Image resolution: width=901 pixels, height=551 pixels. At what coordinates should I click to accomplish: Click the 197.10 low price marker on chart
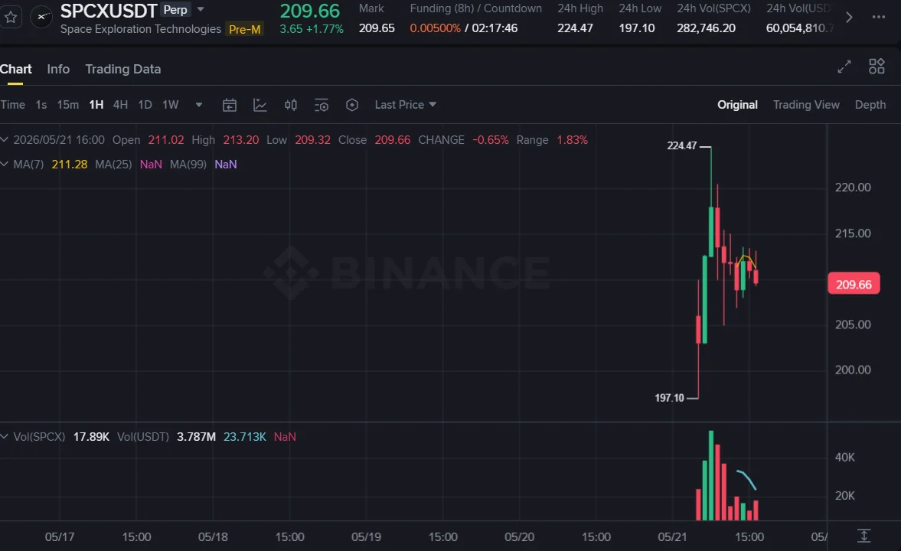click(x=669, y=398)
